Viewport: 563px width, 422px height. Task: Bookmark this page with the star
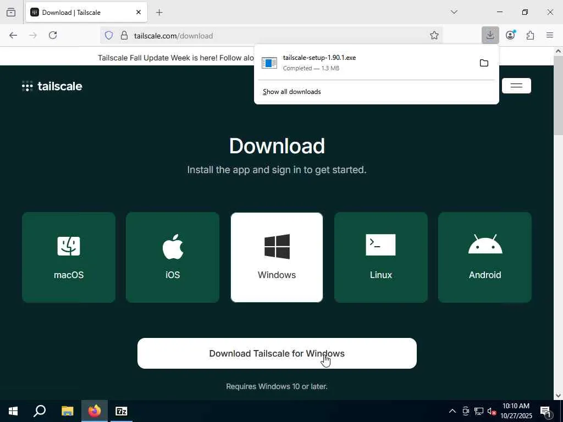[434, 35]
